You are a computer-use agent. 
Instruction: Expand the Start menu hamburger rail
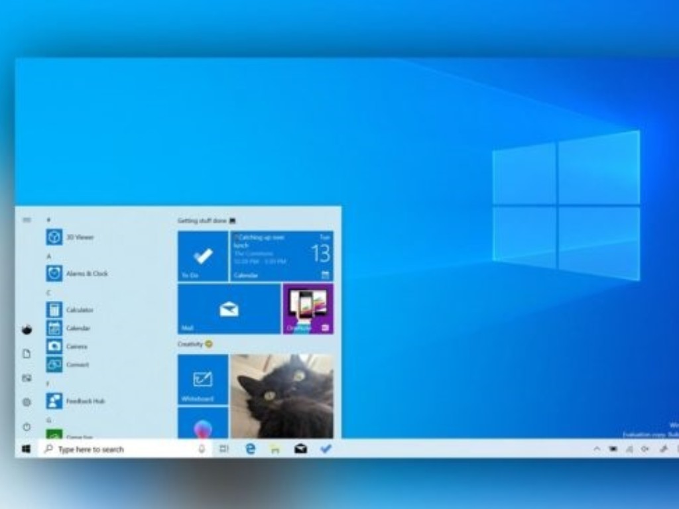click(27, 220)
